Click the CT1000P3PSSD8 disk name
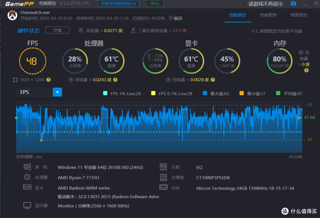This screenshot has height=218, width=320. click(213, 178)
